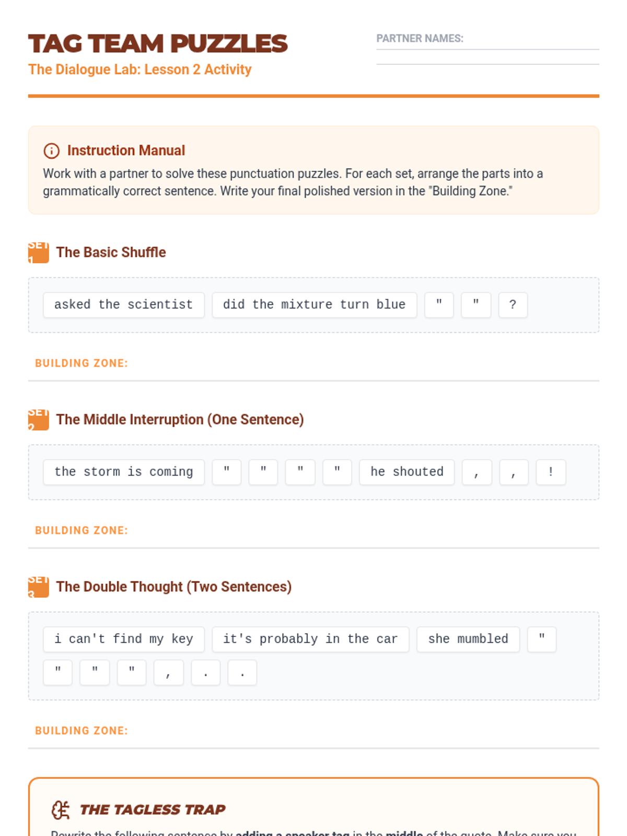Viewport: 627px width, 836px height.
Task: Click the SET 1 badge icon
Action: point(38,252)
